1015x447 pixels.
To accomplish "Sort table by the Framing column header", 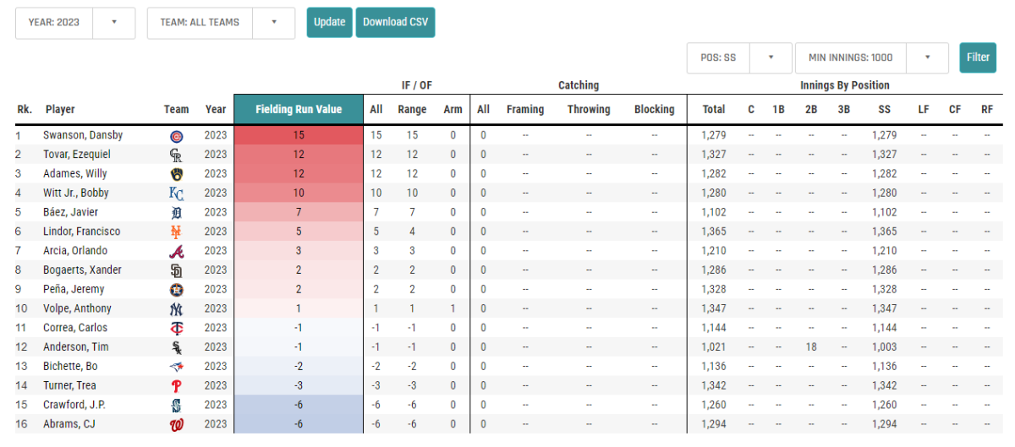I will coord(525,109).
